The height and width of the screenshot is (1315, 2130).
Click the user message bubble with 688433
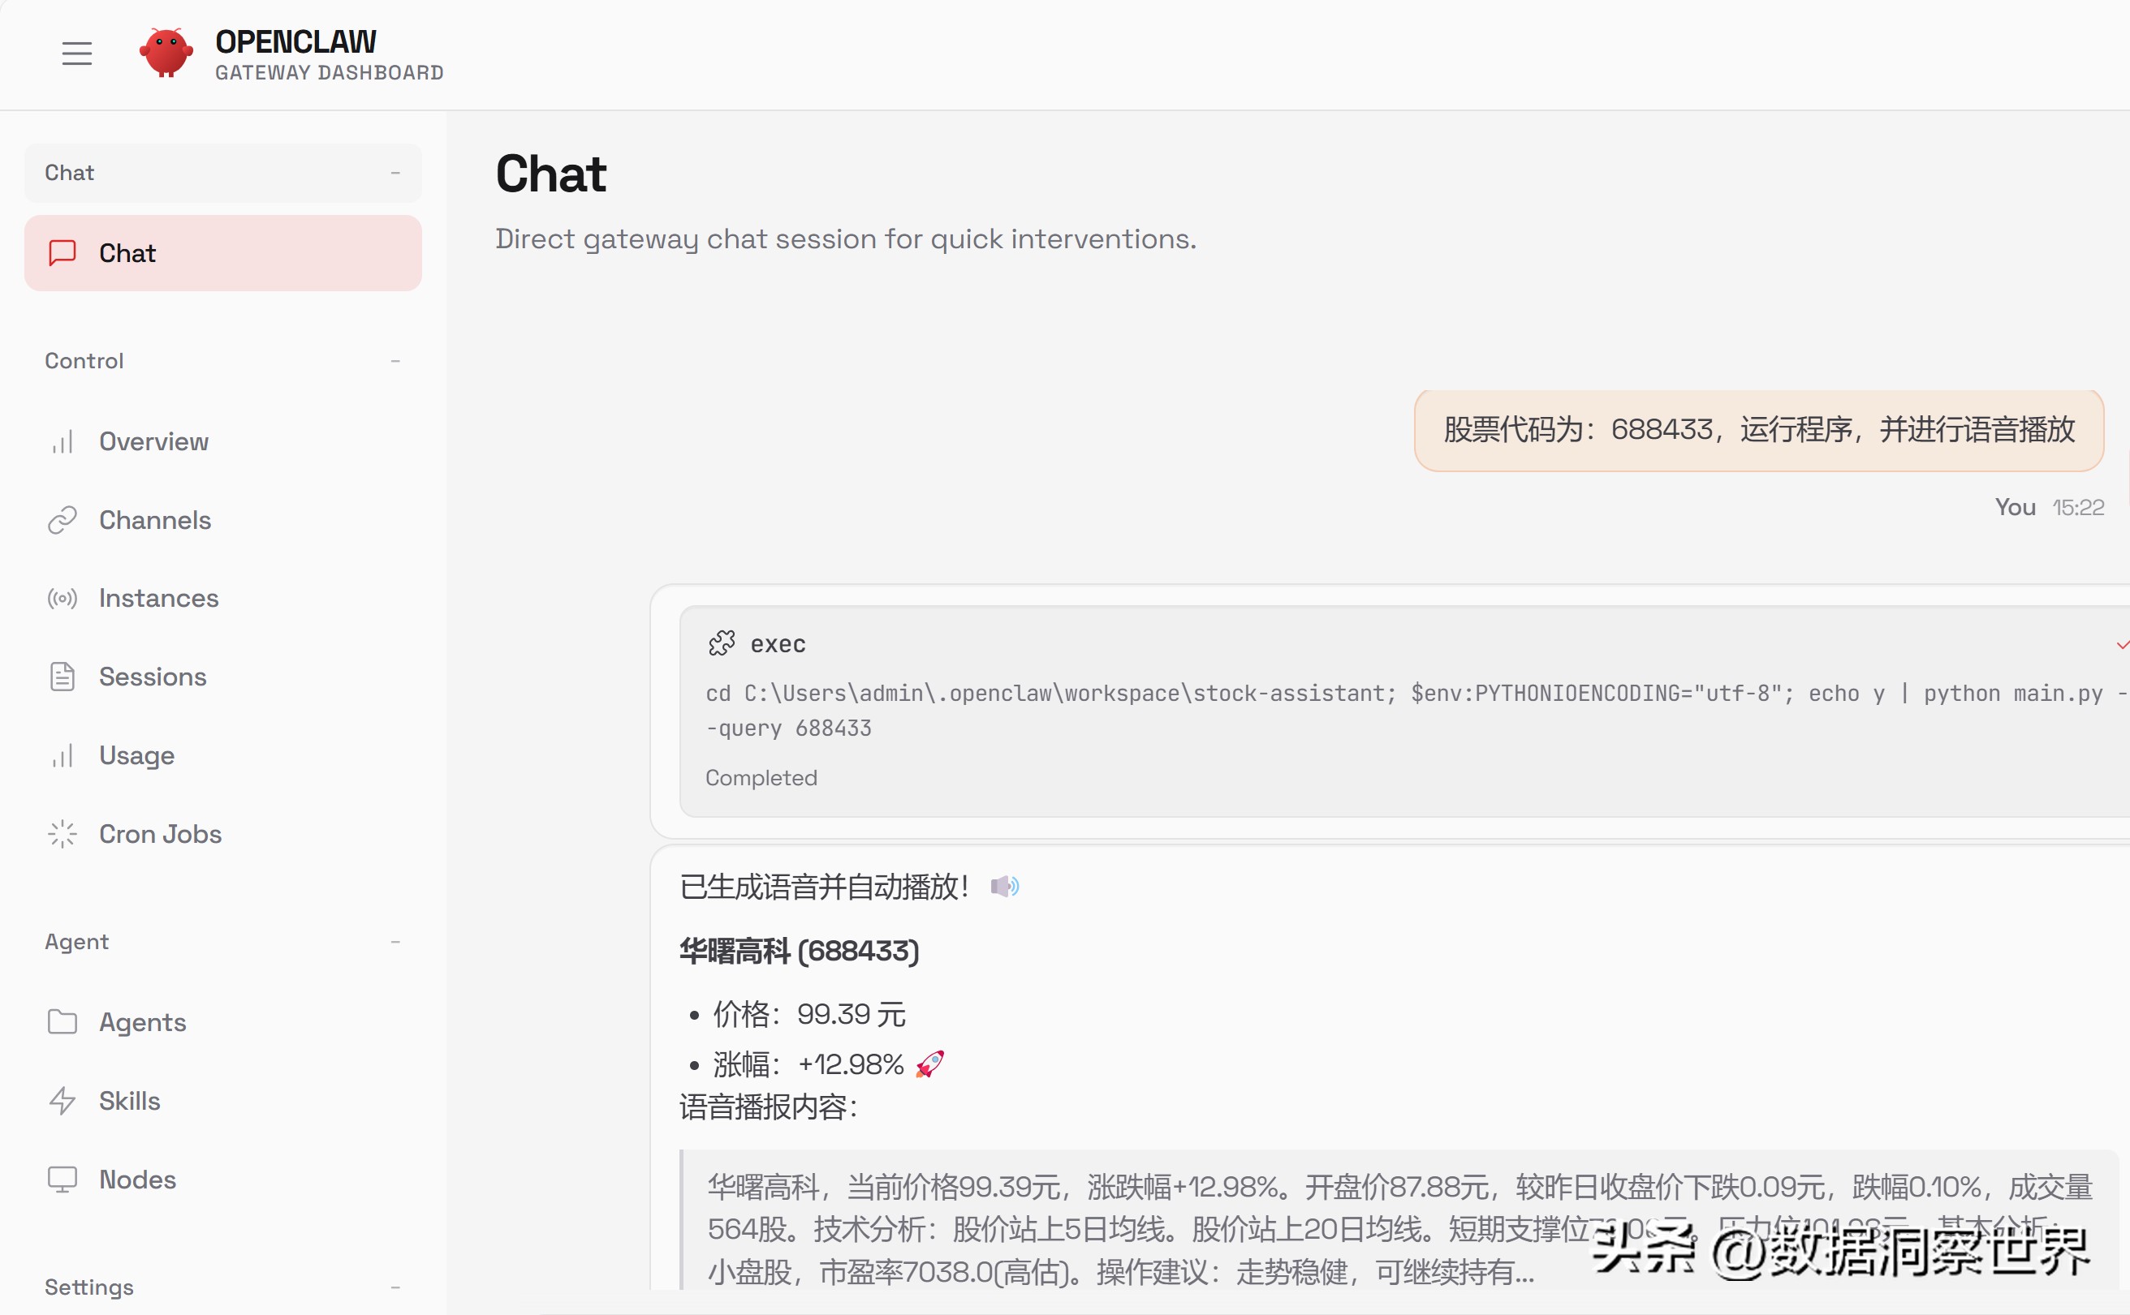coord(1758,430)
